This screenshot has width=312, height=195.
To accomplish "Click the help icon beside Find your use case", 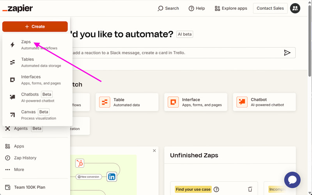I will (216, 189).
